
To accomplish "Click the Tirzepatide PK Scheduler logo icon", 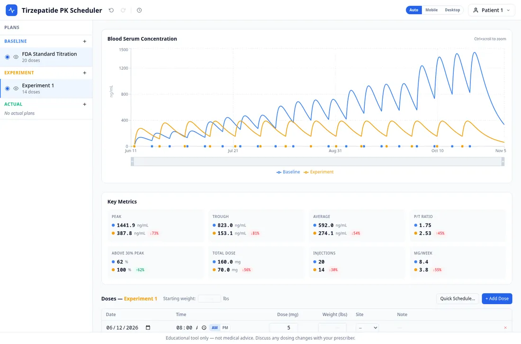I will click(x=11, y=10).
